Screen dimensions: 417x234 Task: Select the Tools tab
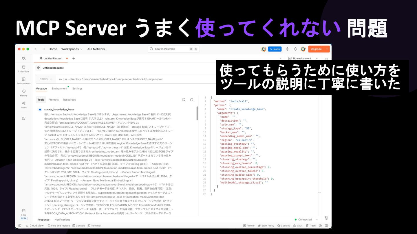pos(41,100)
